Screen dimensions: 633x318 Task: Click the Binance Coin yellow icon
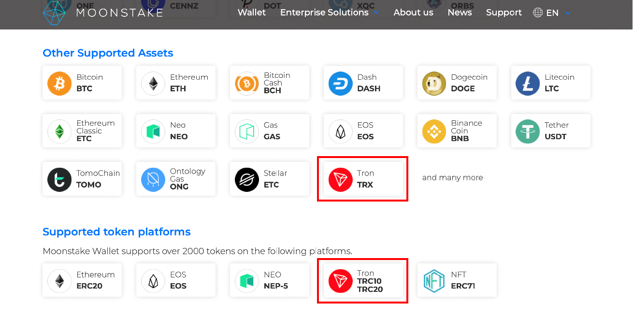click(434, 131)
